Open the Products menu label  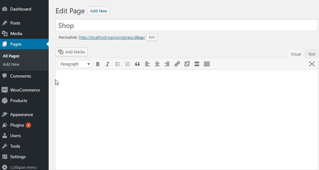coord(19,101)
